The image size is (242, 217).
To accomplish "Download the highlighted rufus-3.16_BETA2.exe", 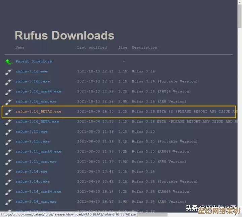I will click(38, 112).
